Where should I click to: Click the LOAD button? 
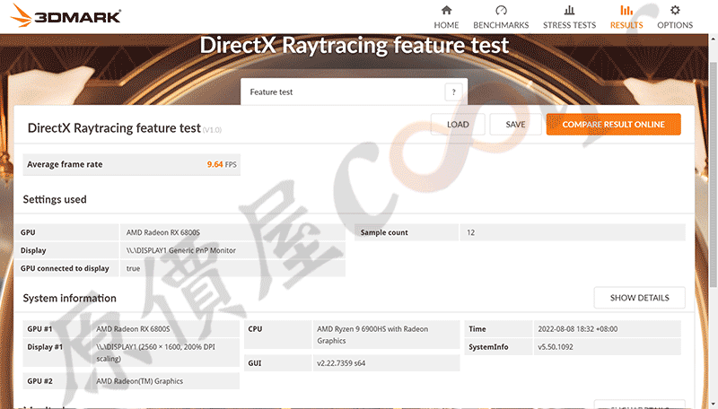(458, 125)
